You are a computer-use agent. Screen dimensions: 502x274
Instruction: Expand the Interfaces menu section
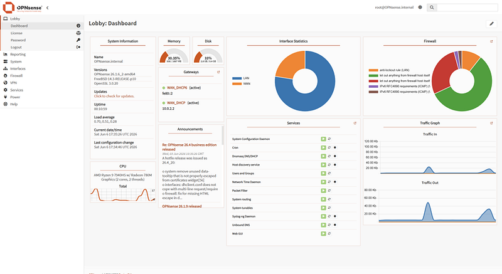pos(42,68)
